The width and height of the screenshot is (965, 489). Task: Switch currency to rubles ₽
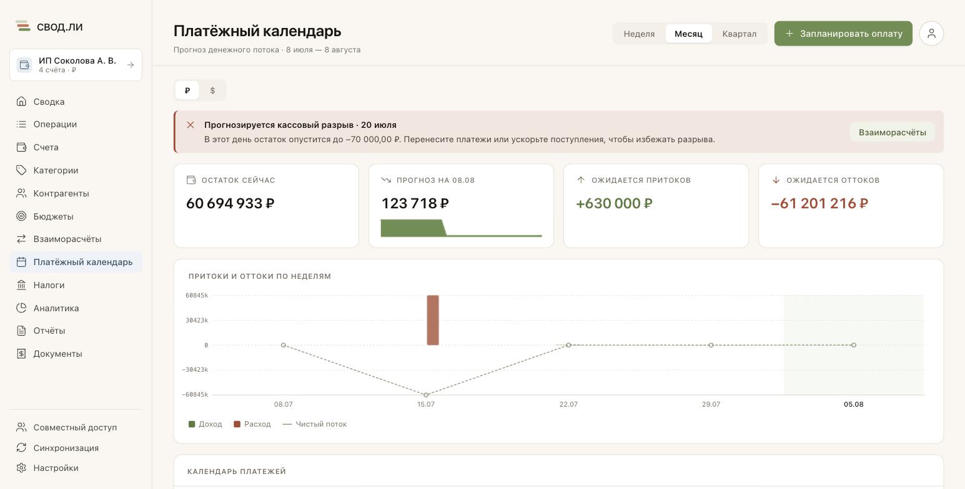coord(187,90)
